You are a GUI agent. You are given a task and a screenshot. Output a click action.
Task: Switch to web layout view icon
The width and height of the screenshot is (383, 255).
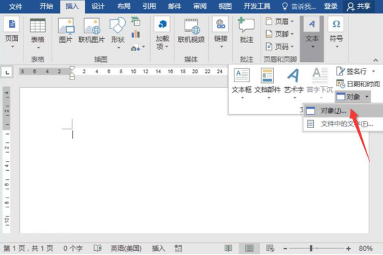tap(270, 248)
